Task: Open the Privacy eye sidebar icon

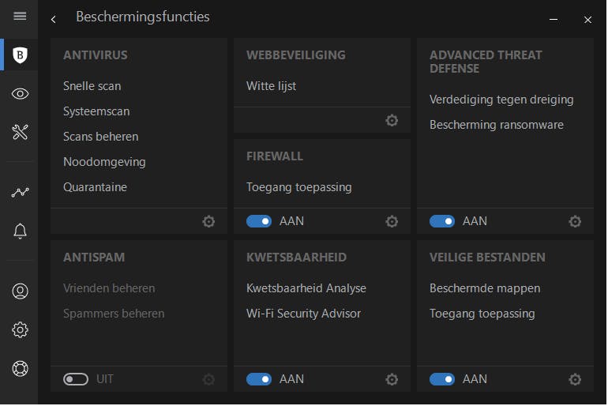Action: [21, 94]
